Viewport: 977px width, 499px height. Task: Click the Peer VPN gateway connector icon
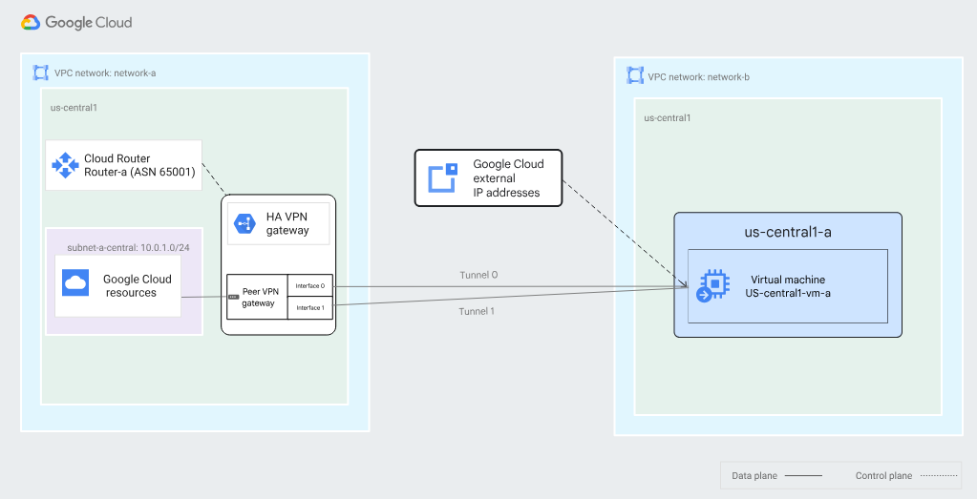coord(234,297)
